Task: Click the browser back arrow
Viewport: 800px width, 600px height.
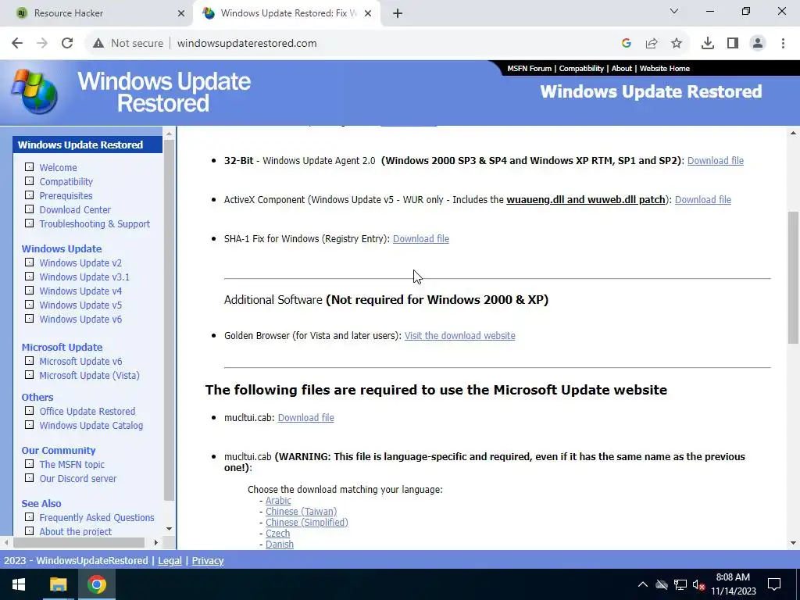Action: pos(17,44)
